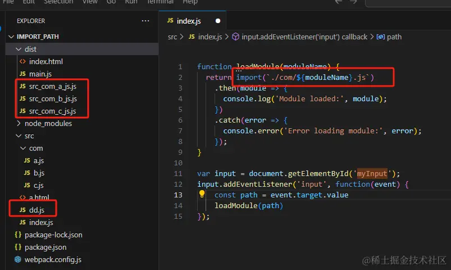Click 'moduleName' inside the import path
This screenshot has height=270, width=451.
click(327, 78)
